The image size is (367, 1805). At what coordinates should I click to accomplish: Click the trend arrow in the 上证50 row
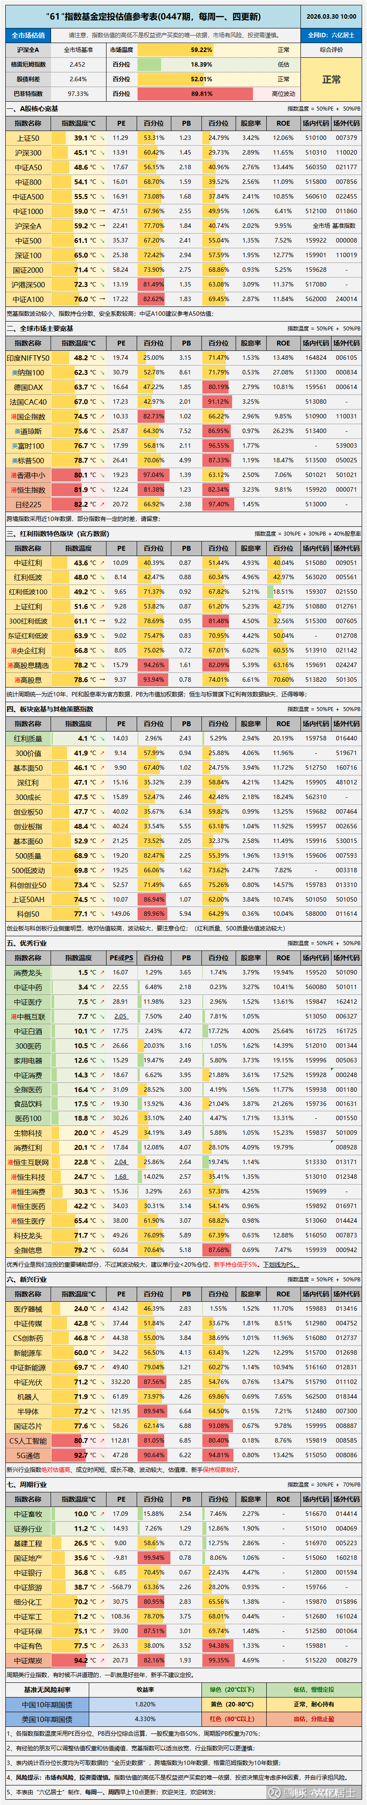pos(102,138)
